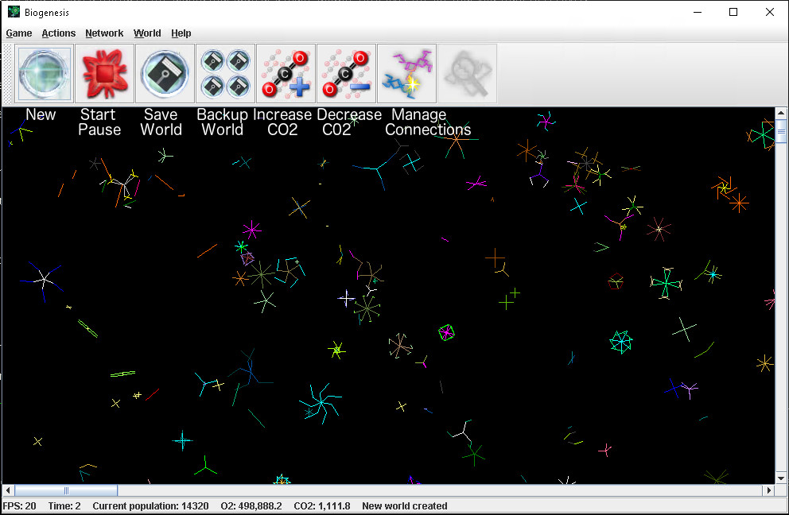Open the Help menu

[x=181, y=33]
